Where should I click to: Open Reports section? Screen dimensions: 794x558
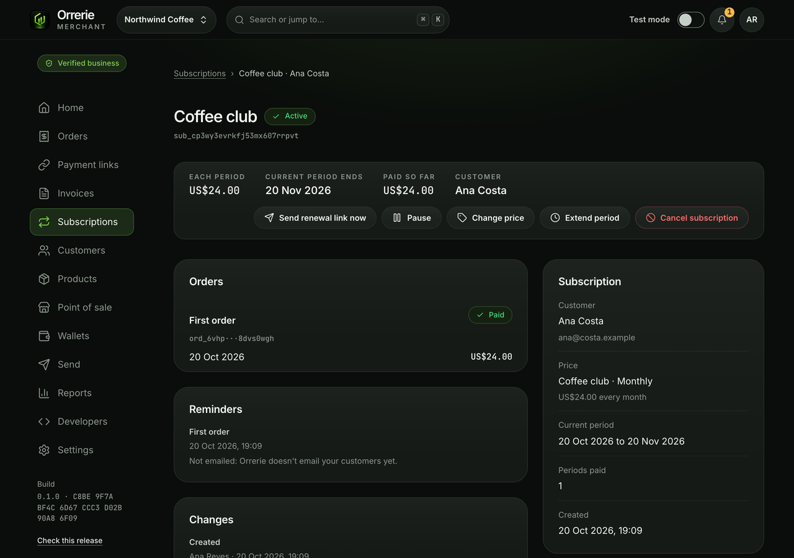point(82,393)
